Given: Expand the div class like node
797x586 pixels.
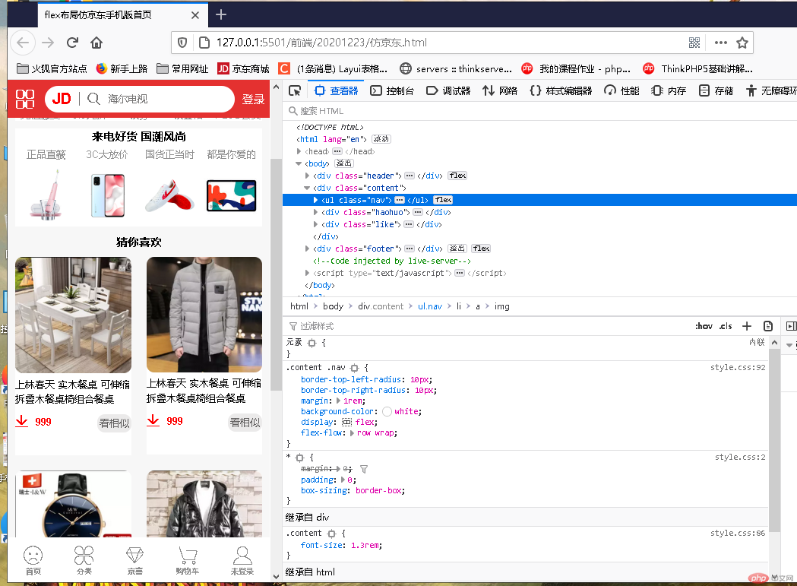Looking at the screenshot, I should [315, 224].
